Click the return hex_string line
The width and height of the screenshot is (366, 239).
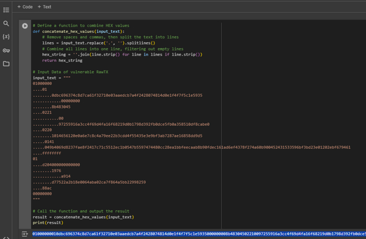tap(62, 61)
